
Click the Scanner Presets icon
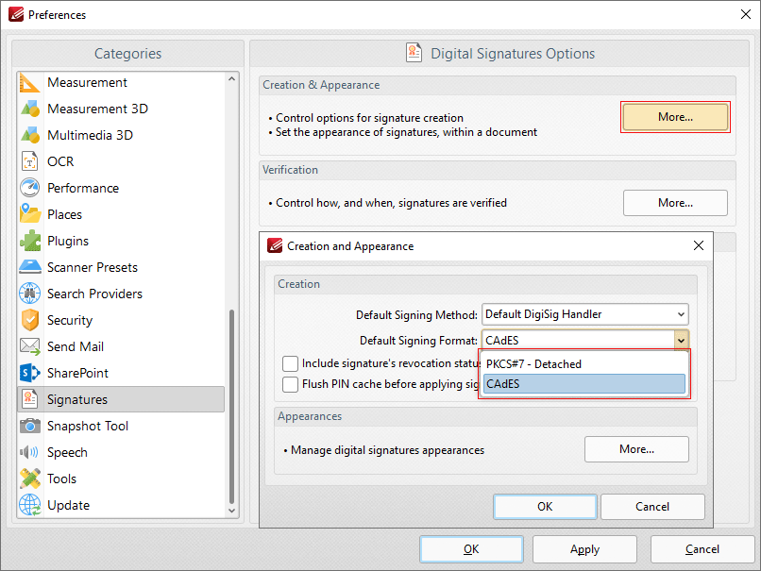click(x=29, y=267)
